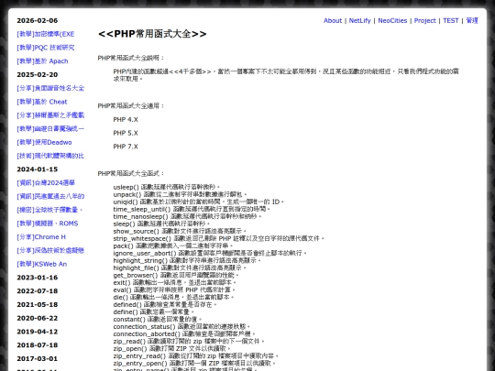Click the time_nanosleep() function line
This screenshot has width=495, height=371.
(188, 216)
